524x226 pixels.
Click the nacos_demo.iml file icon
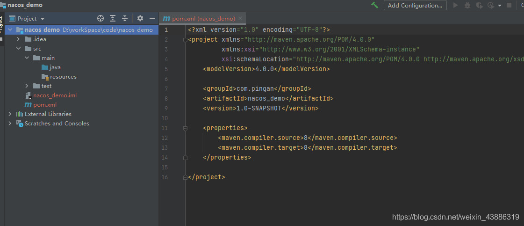click(28, 95)
